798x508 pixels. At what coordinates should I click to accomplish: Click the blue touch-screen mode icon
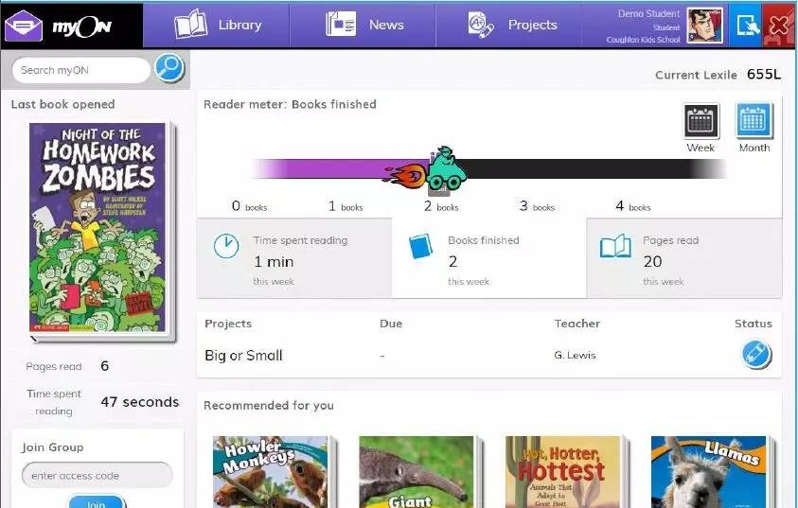pyautogui.click(x=747, y=26)
